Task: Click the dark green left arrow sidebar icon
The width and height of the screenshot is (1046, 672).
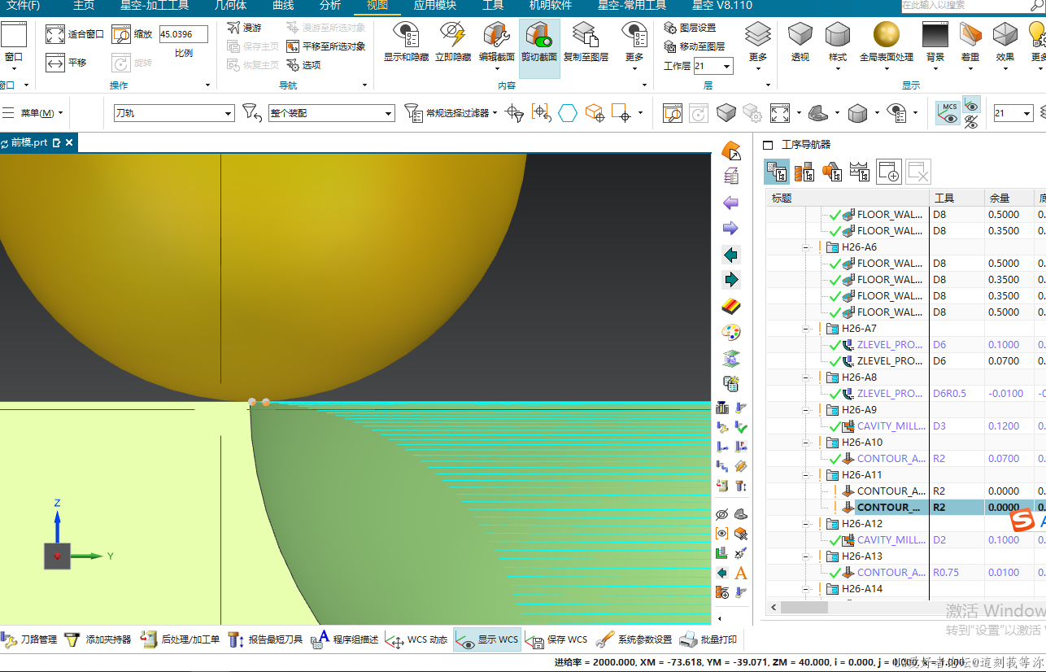Action: (x=730, y=255)
